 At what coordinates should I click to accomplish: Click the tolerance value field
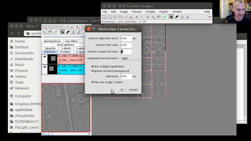(x=126, y=76)
